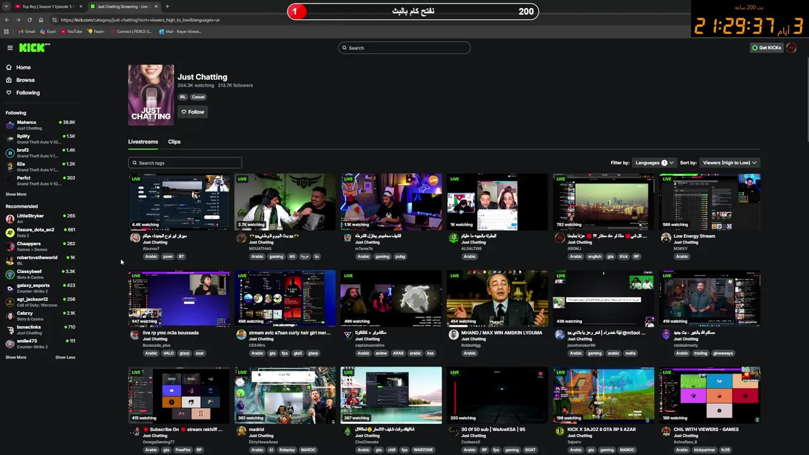Click 'WARZONE' tag under CheChenake stream
This screenshot has height=455, width=809.
(x=424, y=450)
